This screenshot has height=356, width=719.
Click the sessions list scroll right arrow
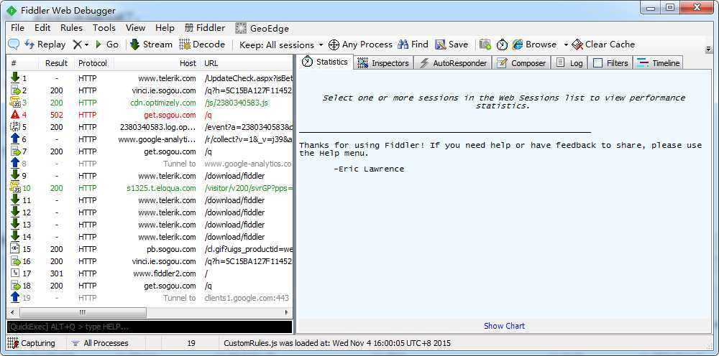pyautogui.click(x=288, y=312)
